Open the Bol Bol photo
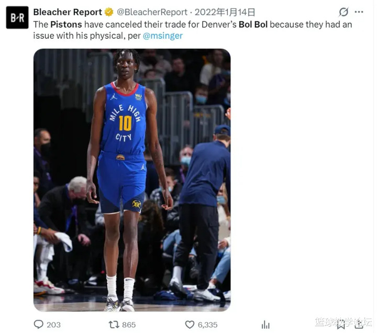 (x=132, y=180)
